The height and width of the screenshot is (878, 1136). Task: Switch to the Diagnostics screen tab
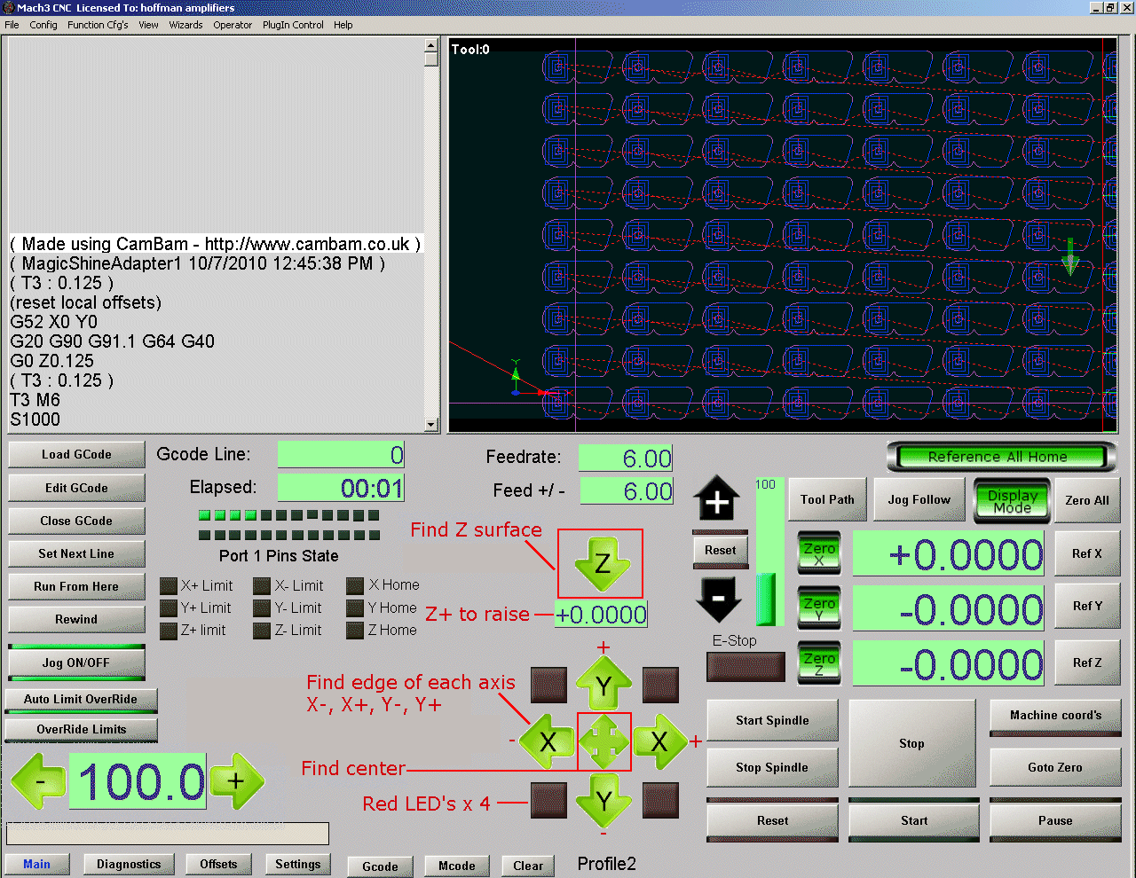pos(129,865)
